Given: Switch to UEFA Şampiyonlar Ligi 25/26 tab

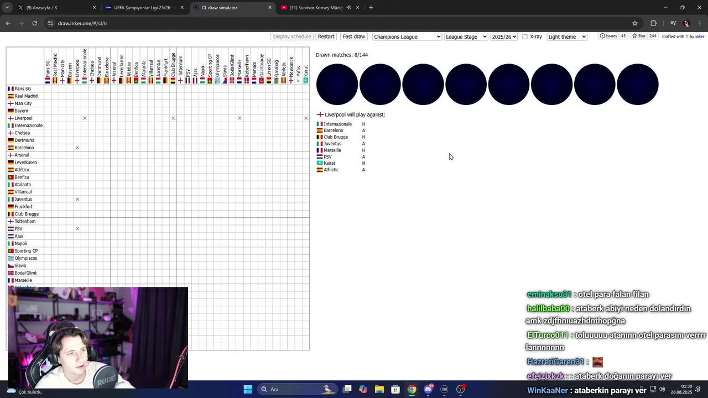Looking at the screenshot, I should pyautogui.click(x=144, y=8).
